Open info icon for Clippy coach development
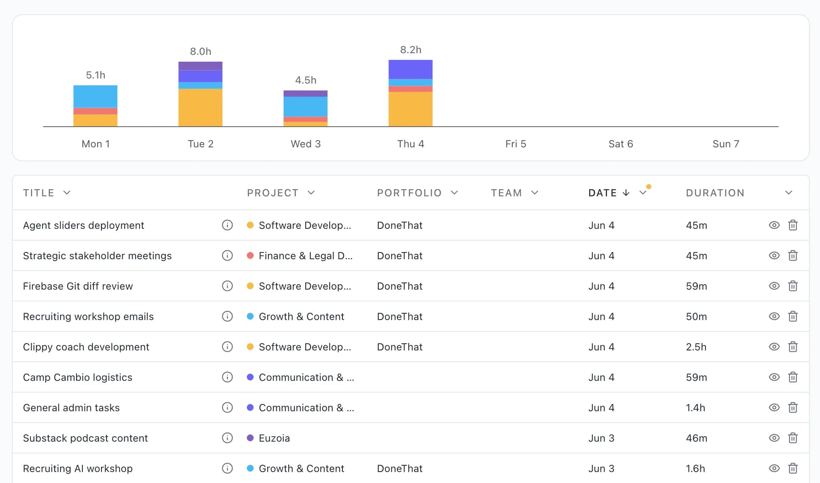This screenshot has height=483, width=820. [x=227, y=347]
